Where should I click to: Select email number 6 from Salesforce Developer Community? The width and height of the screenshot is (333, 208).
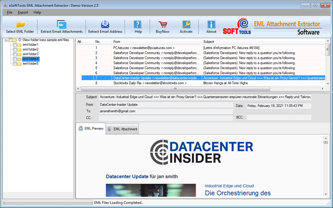pos(201,73)
